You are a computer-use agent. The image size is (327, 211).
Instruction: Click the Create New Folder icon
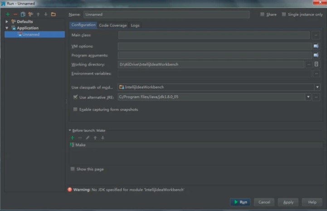tap(53, 15)
